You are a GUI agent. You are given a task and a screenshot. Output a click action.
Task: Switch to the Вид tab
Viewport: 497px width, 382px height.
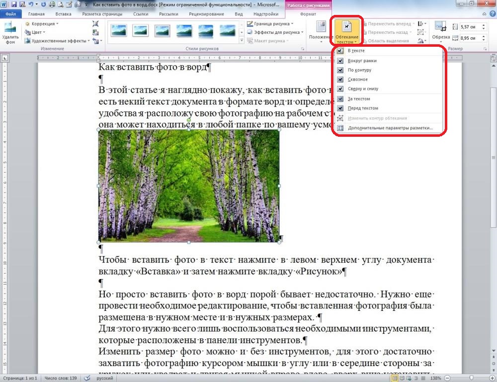pyautogui.click(x=239, y=14)
